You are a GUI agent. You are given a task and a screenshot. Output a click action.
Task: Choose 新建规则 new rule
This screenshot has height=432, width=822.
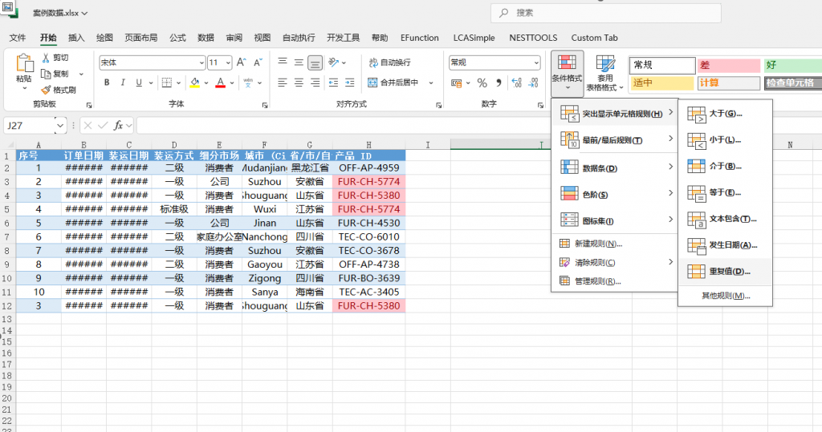[x=615, y=244]
